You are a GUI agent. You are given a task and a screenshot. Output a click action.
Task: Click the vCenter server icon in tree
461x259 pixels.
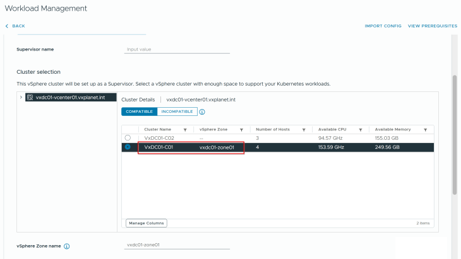30,98
